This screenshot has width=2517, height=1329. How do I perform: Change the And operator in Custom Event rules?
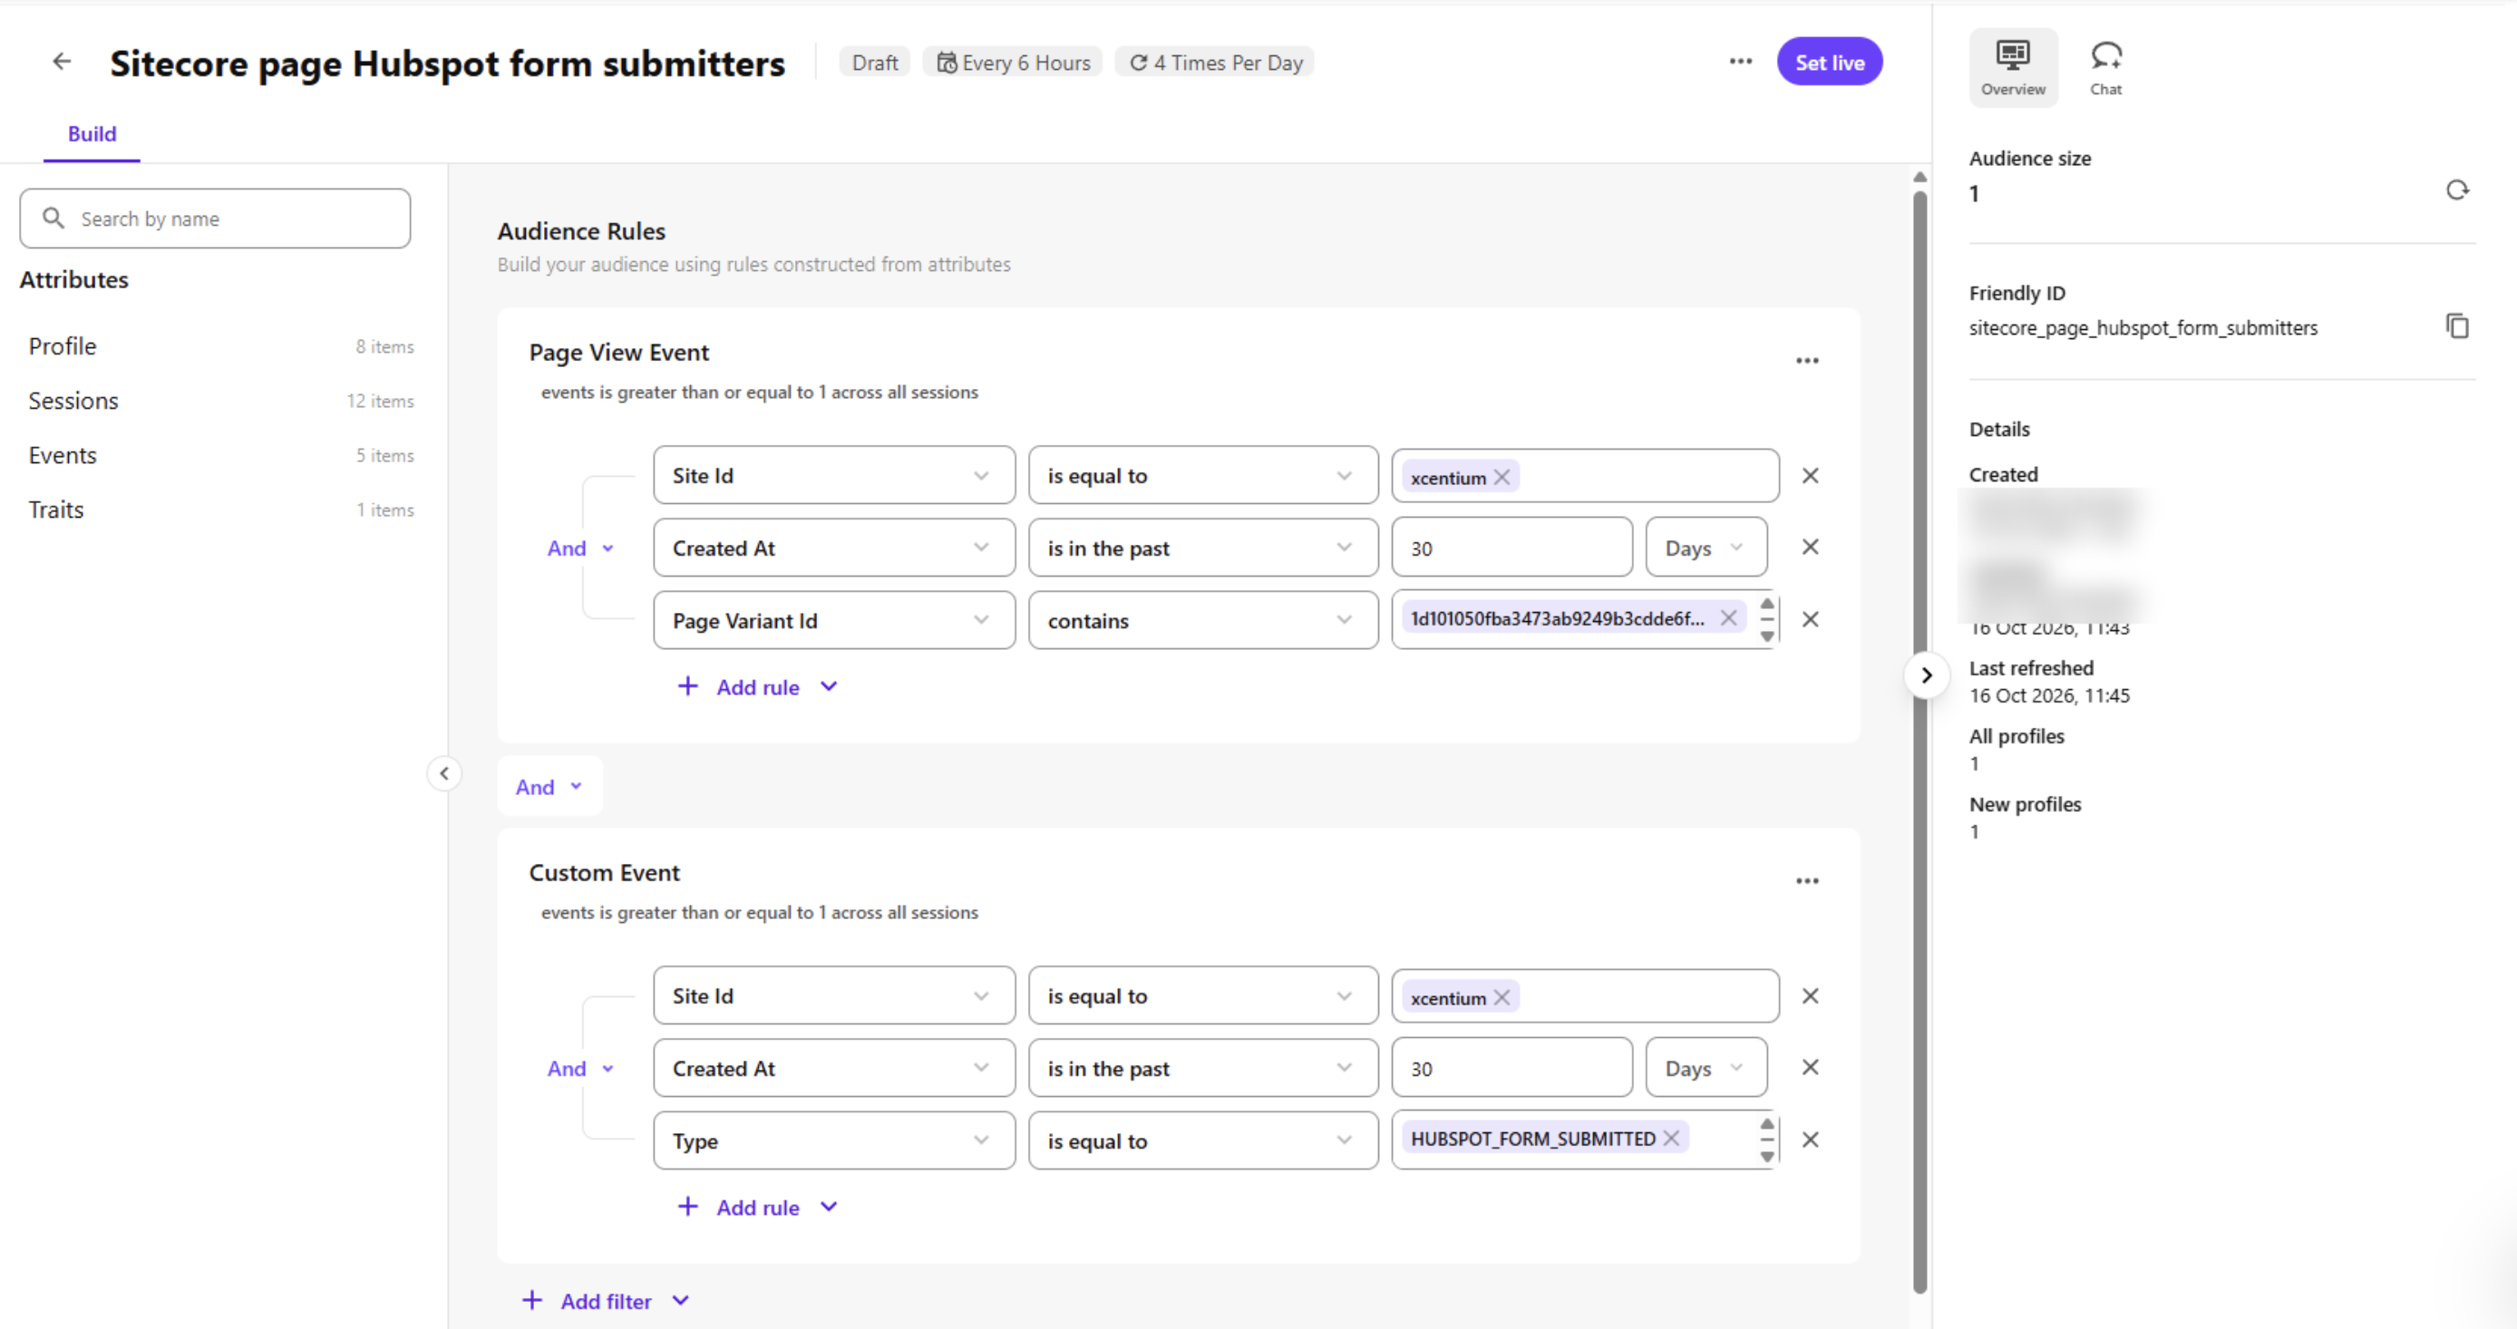tap(580, 1068)
